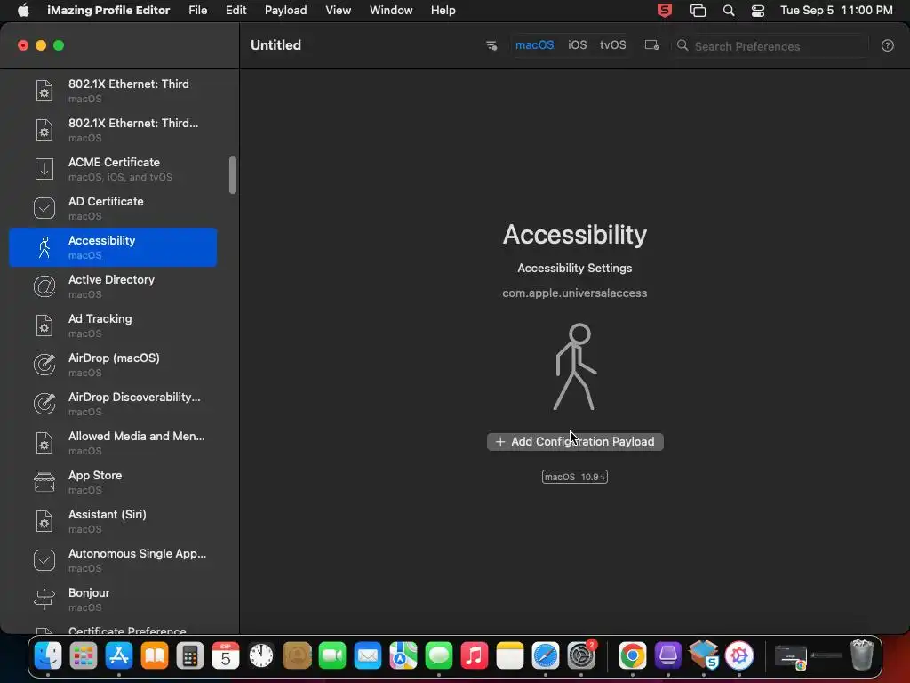
Task: Select the Bonjour payload row
Action: 113,599
